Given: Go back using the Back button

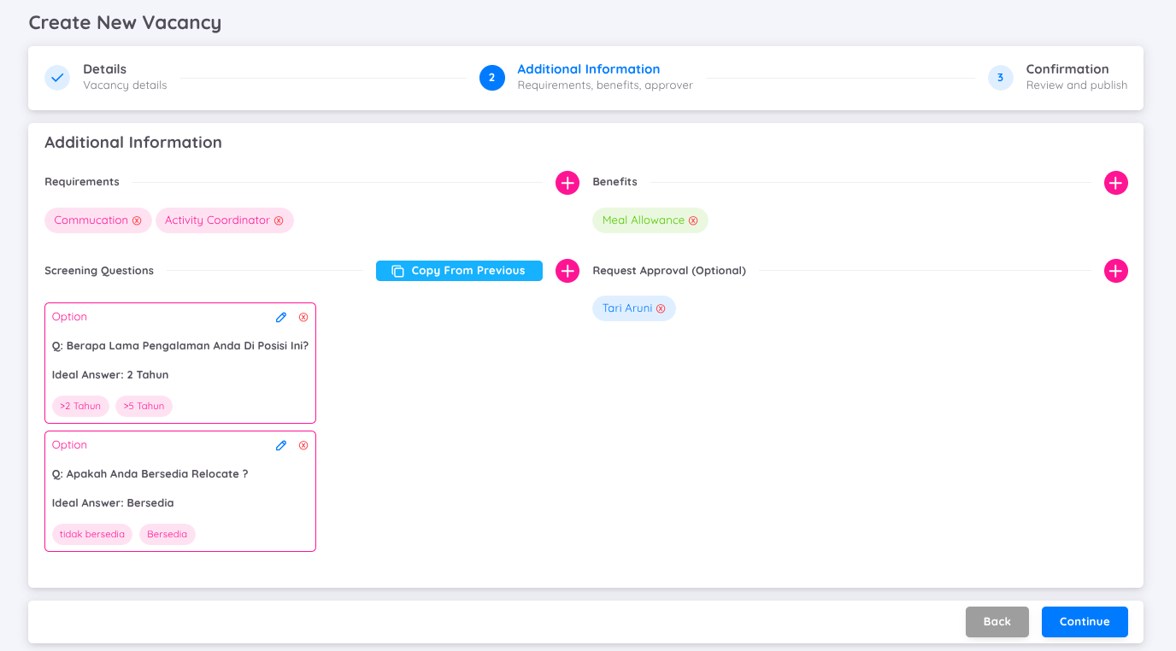Looking at the screenshot, I should coord(997,622).
